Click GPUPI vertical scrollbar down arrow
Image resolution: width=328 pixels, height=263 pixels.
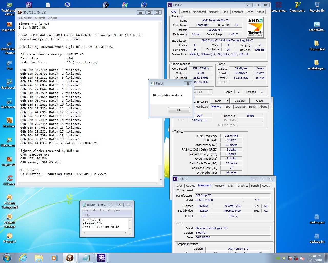pyautogui.click(x=161, y=180)
